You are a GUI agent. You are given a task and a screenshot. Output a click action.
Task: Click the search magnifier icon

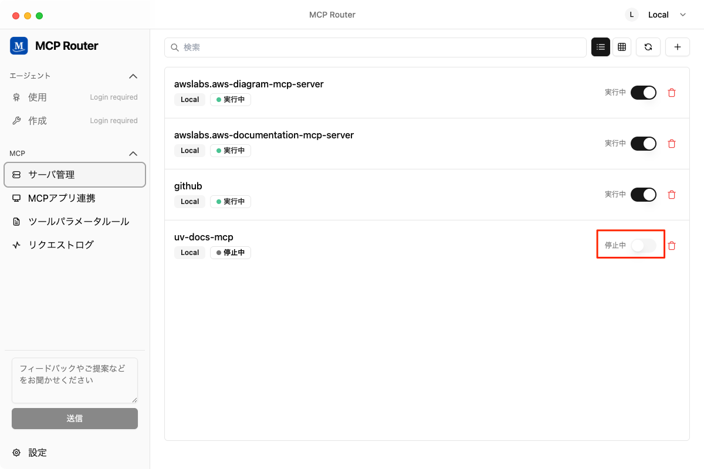coord(175,47)
